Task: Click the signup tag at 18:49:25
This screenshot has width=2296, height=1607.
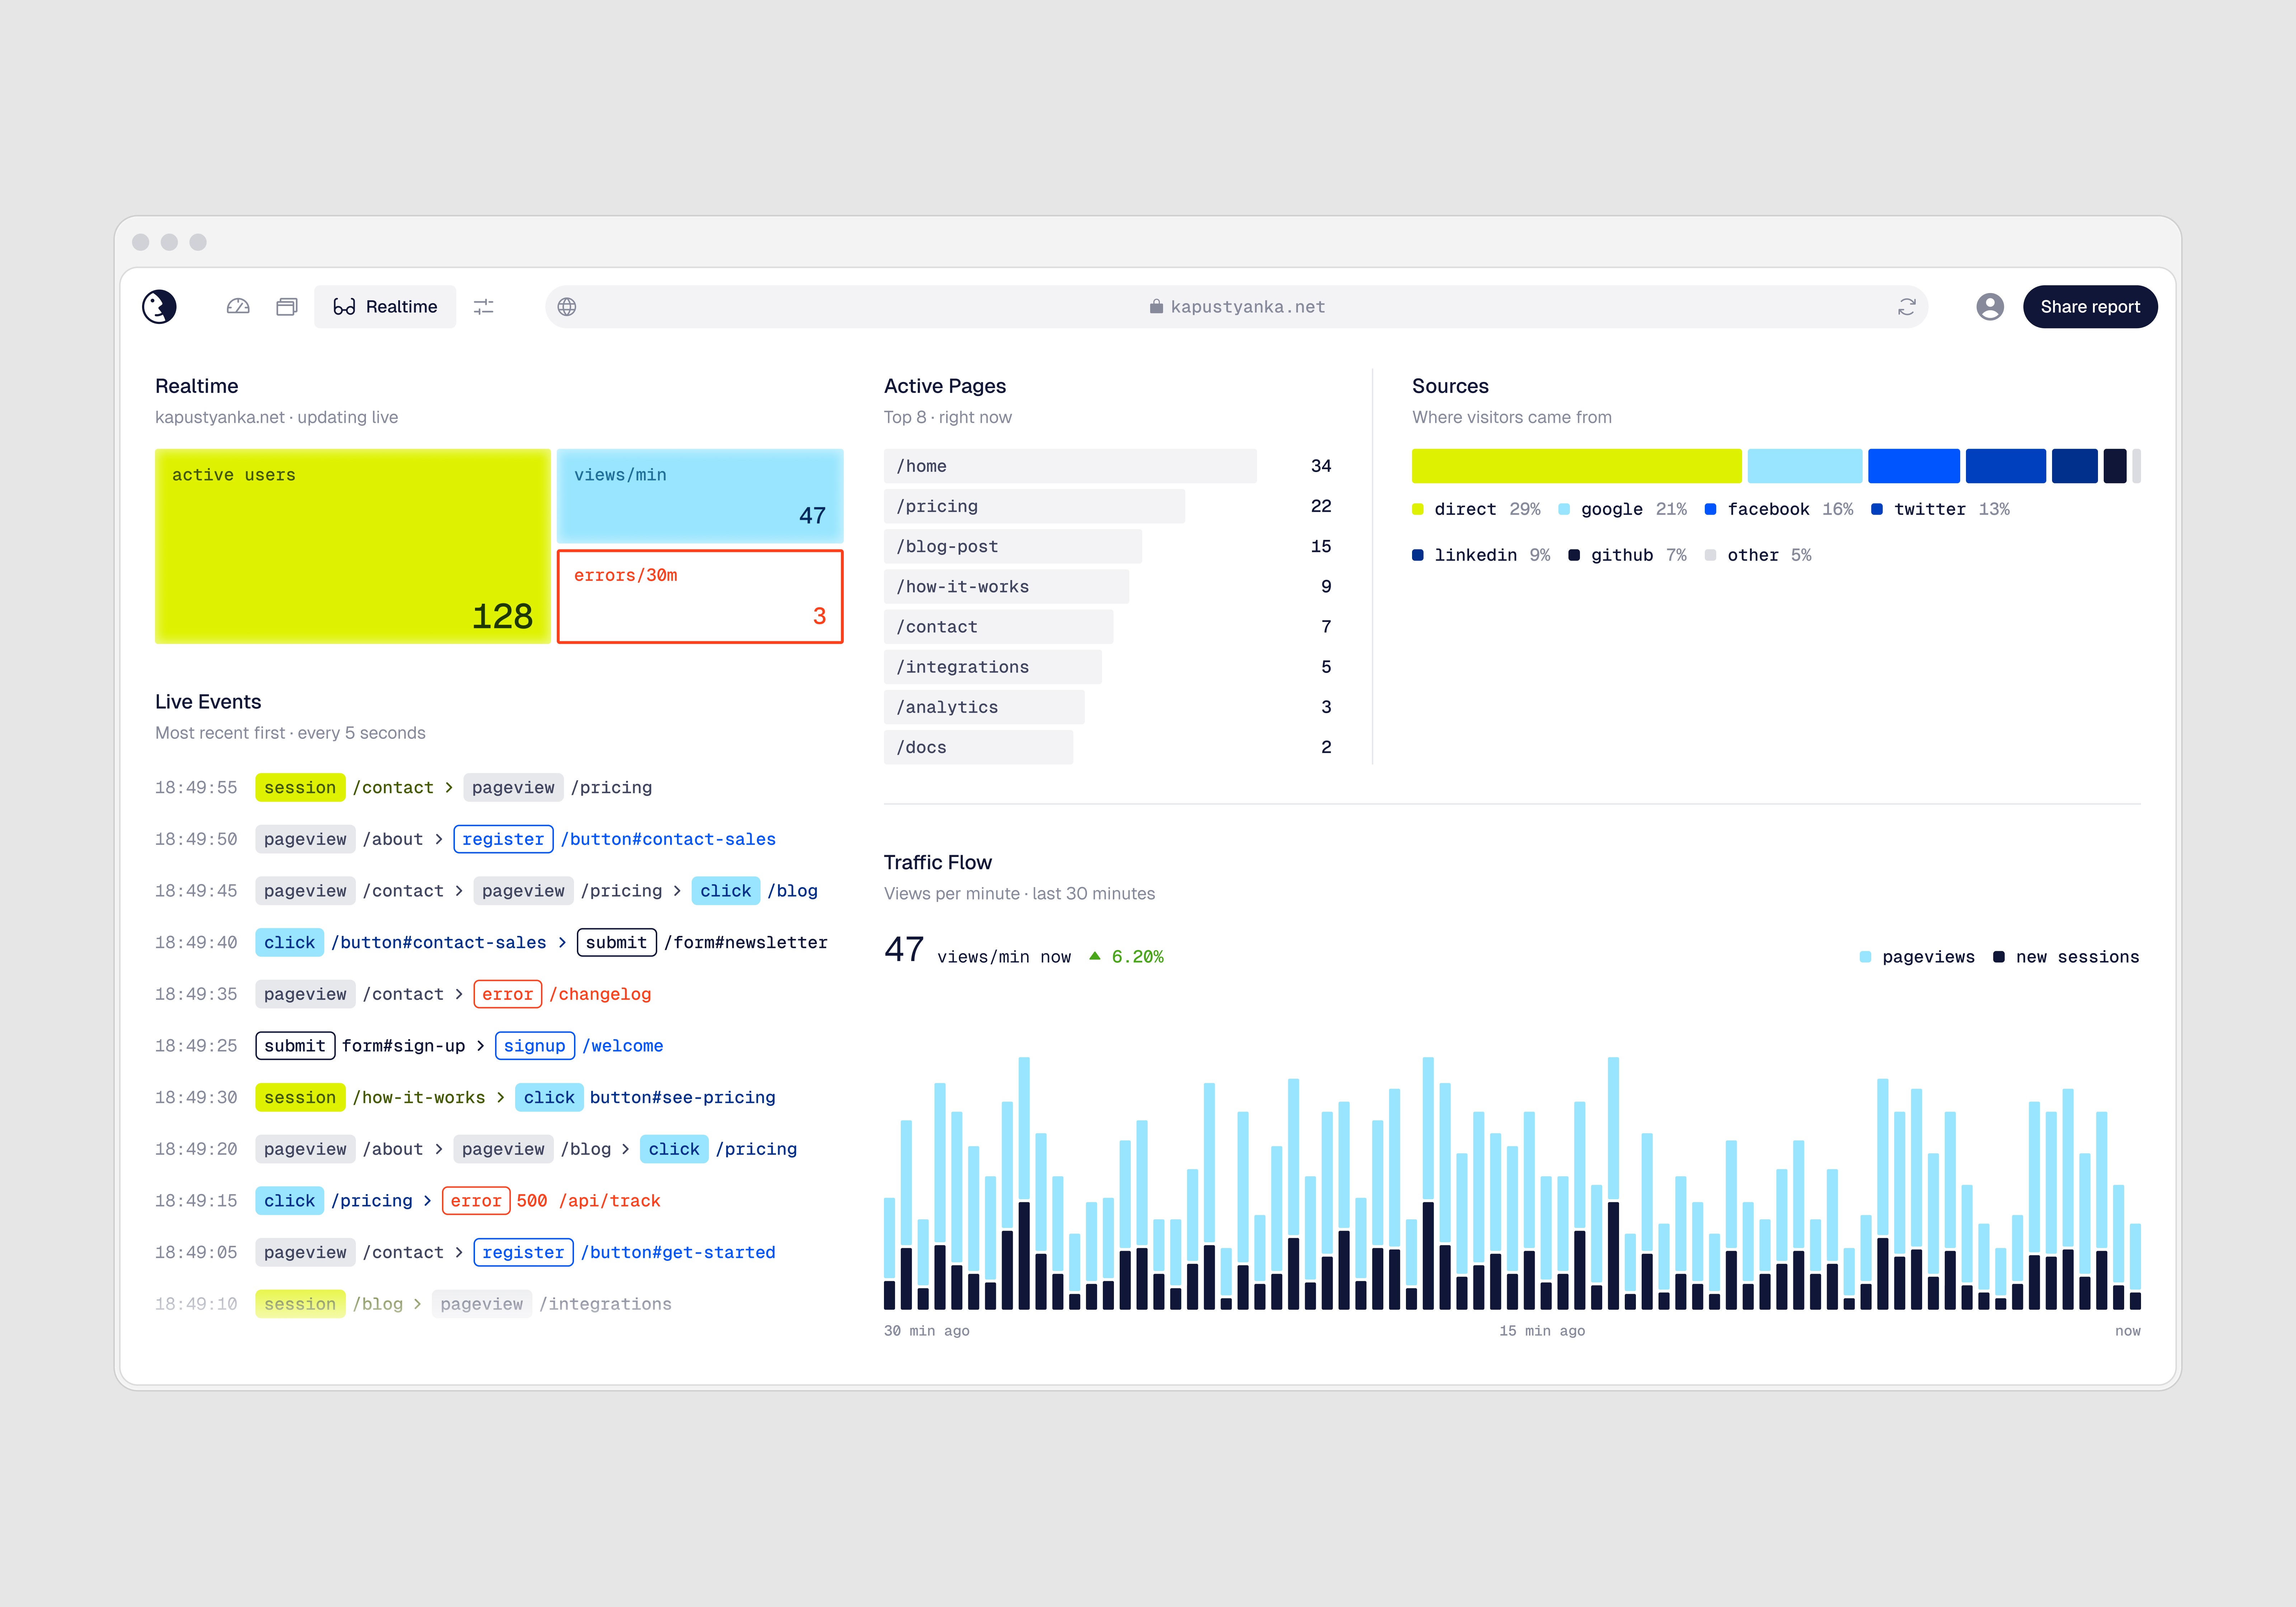Action: 534,1046
